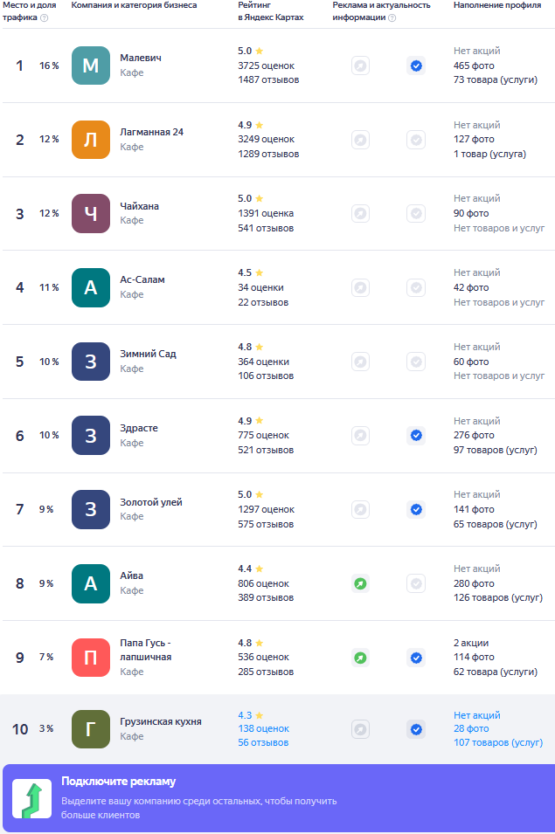Click Малевич's teal "М" avatar

click(90, 65)
